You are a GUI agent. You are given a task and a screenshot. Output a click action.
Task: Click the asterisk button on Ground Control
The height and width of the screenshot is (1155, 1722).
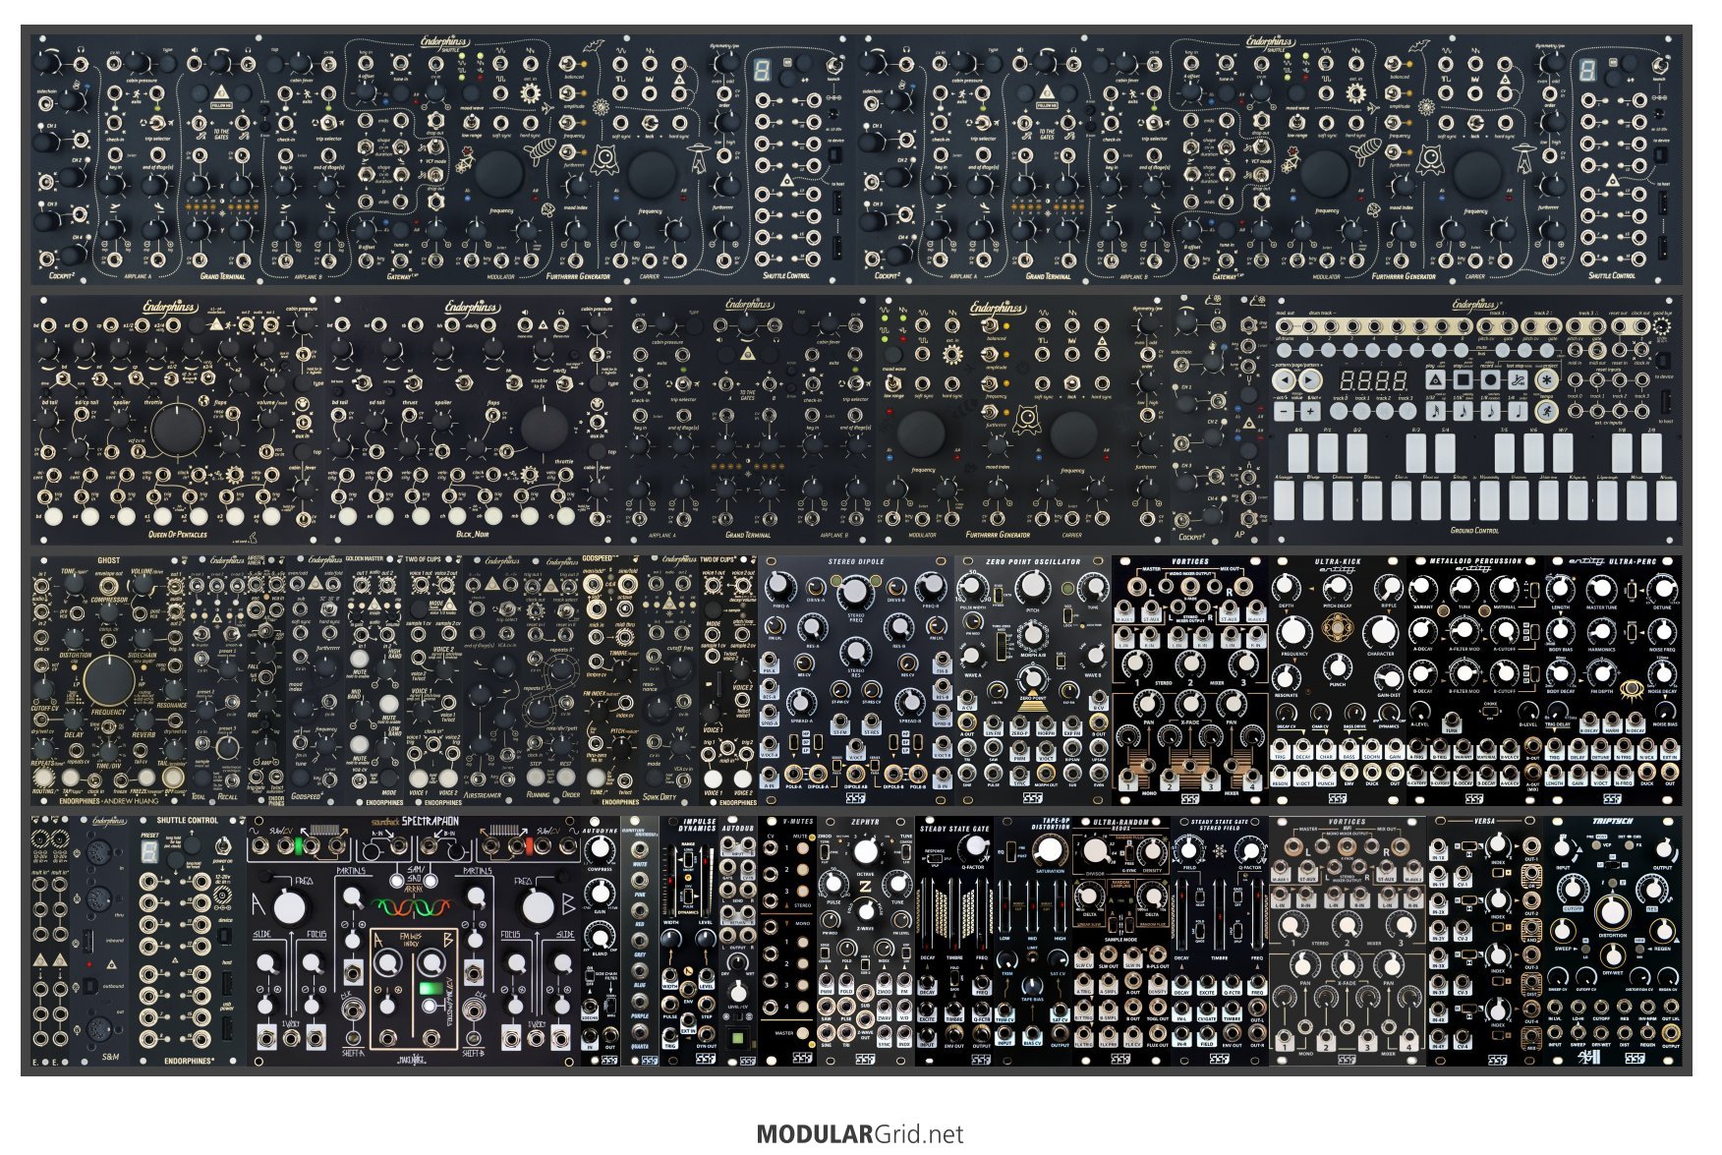[x=1547, y=379]
